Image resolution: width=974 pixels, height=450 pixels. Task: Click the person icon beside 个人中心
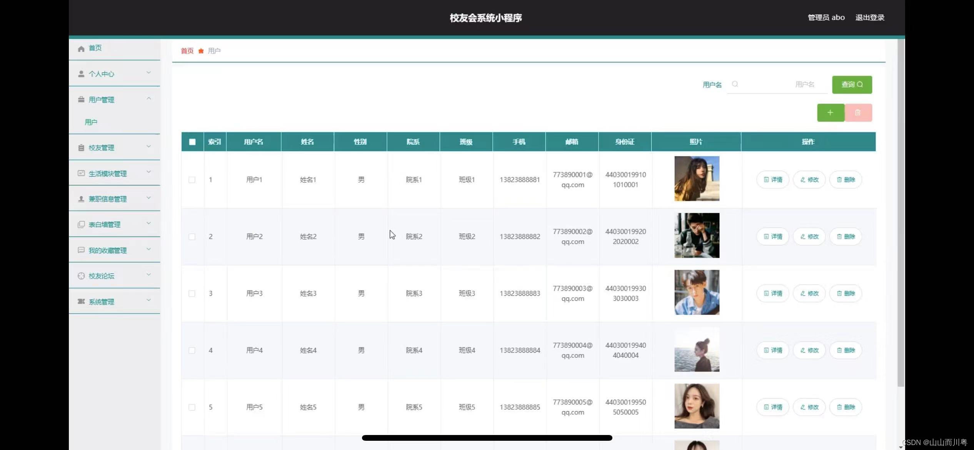(x=81, y=74)
